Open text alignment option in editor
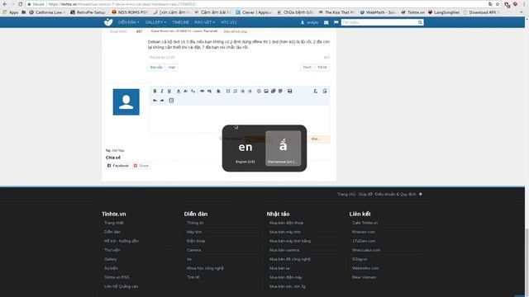This screenshot has height=297, width=529. click(218, 91)
